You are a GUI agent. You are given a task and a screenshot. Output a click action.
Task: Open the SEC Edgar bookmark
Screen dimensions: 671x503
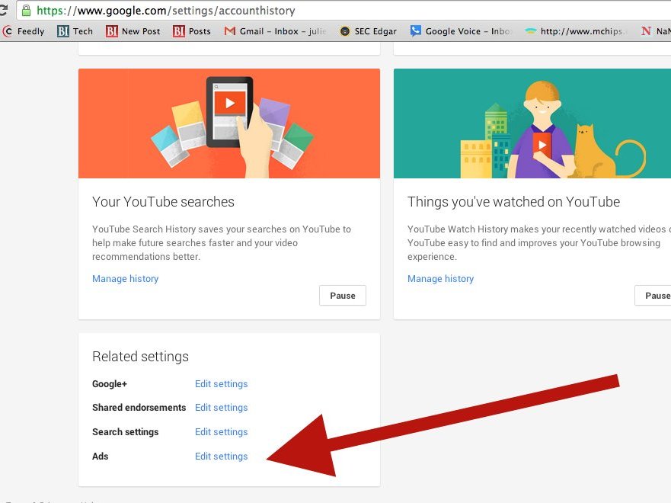(369, 31)
